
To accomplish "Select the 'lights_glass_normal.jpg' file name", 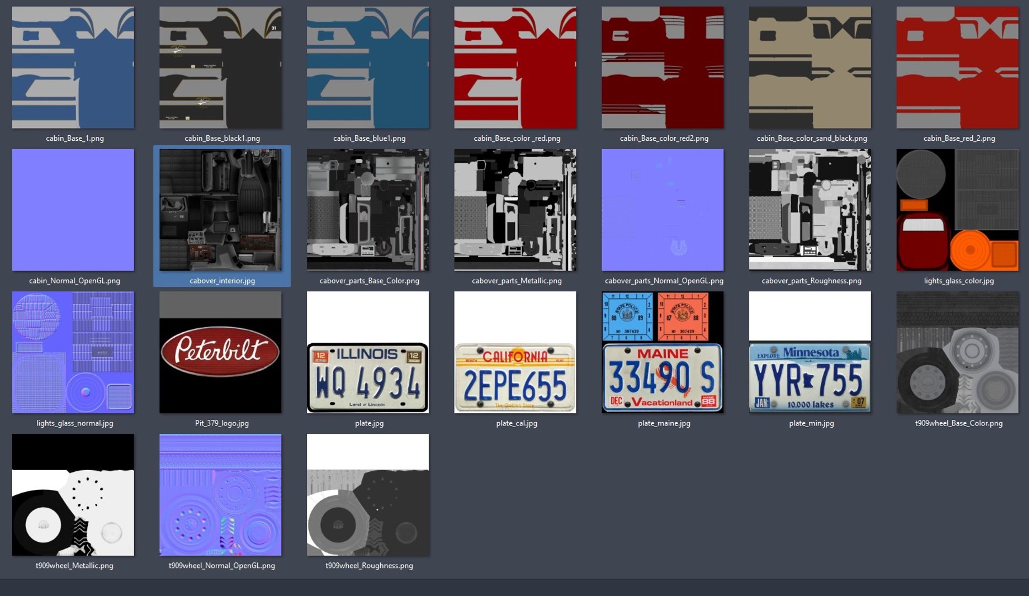I will coord(74,423).
